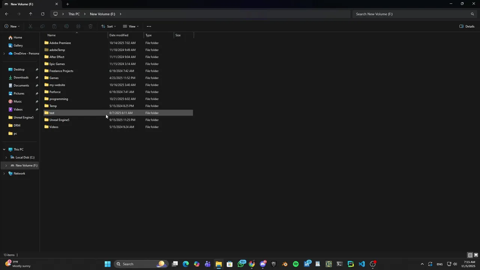Select the programming folder

(118, 99)
